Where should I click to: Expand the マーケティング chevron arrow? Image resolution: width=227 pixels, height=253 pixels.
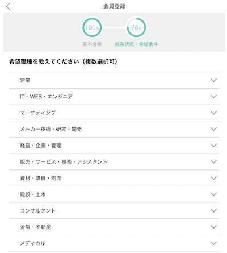[x=213, y=113]
